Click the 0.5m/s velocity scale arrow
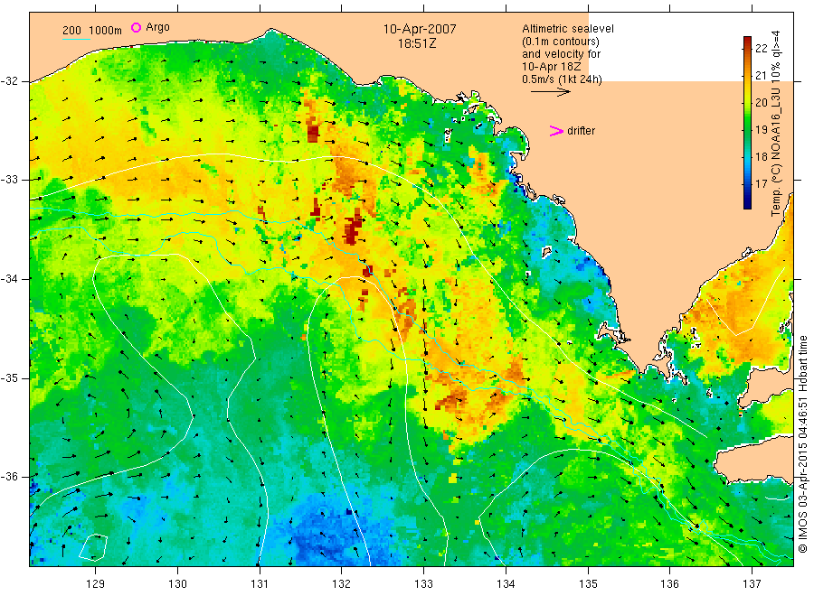 point(550,92)
